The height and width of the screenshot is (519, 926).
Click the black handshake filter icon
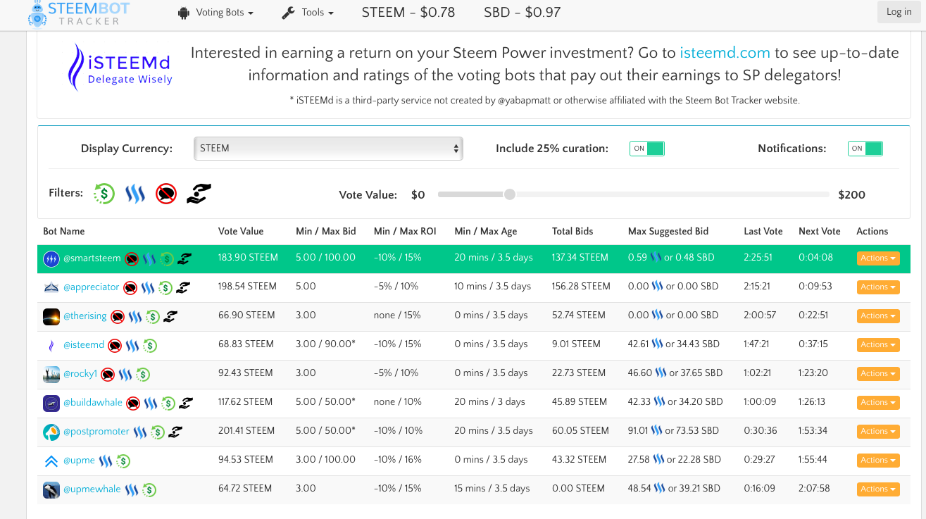click(x=199, y=194)
